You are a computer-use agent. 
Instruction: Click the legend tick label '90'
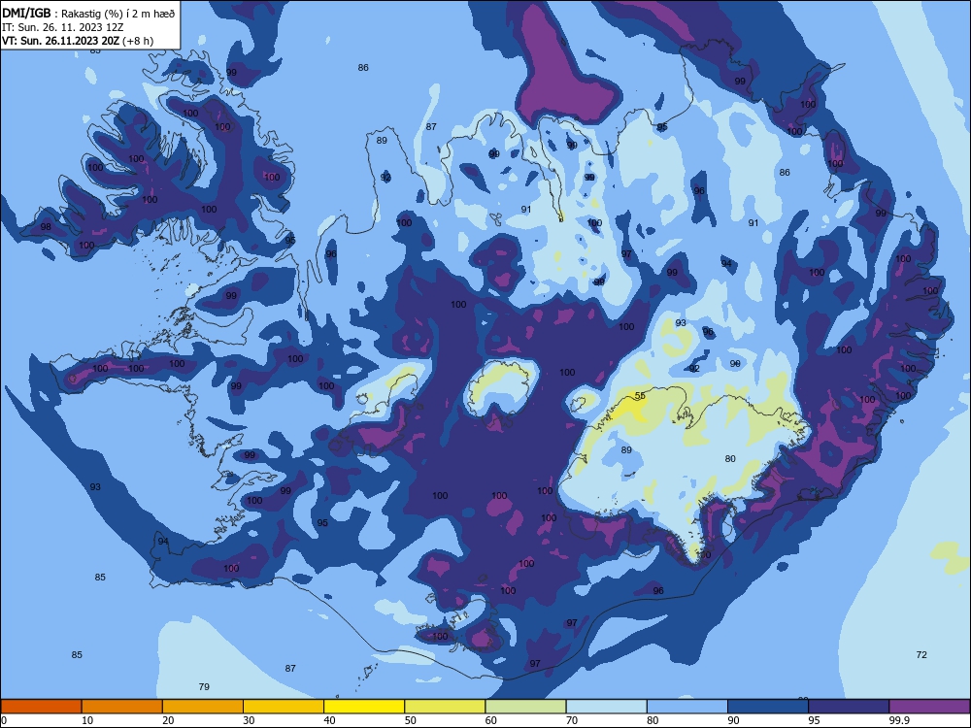point(733,720)
